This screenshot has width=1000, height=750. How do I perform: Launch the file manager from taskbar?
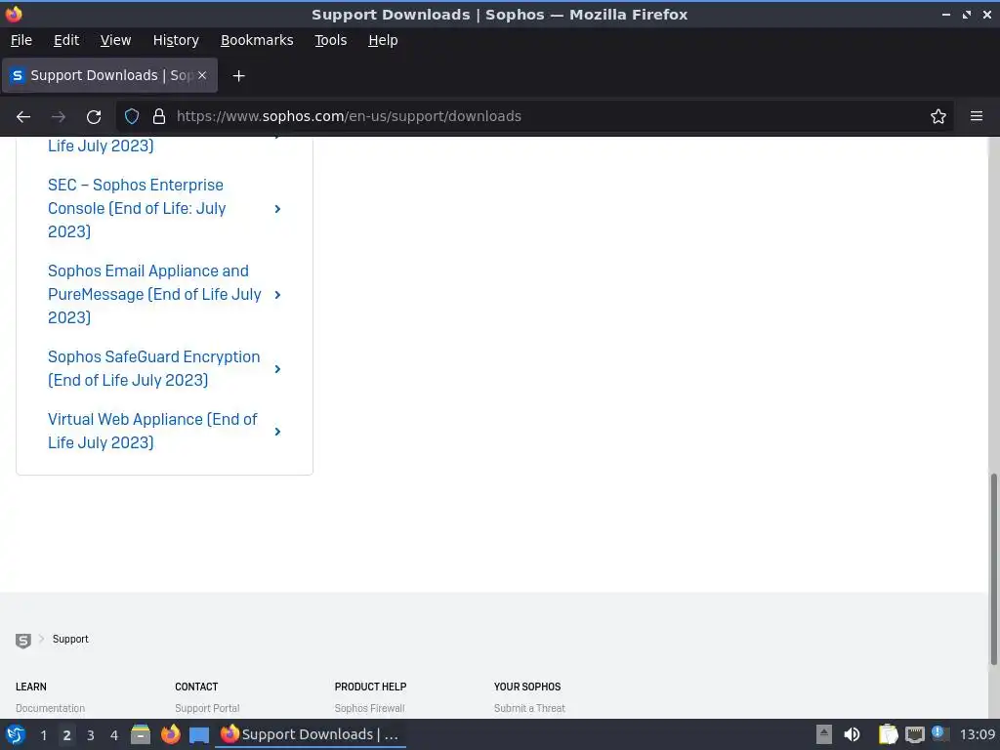pyautogui.click(x=141, y=734)
